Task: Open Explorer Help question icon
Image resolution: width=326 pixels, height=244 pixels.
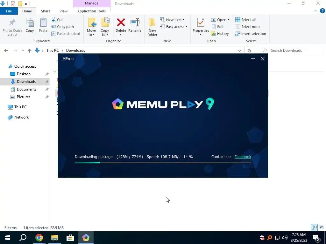Action: (x=322, y=11)
